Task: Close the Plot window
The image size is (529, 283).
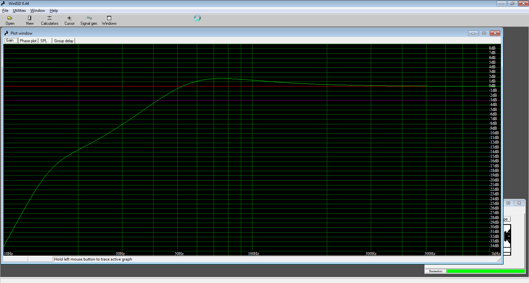Action: pos(495,33)
